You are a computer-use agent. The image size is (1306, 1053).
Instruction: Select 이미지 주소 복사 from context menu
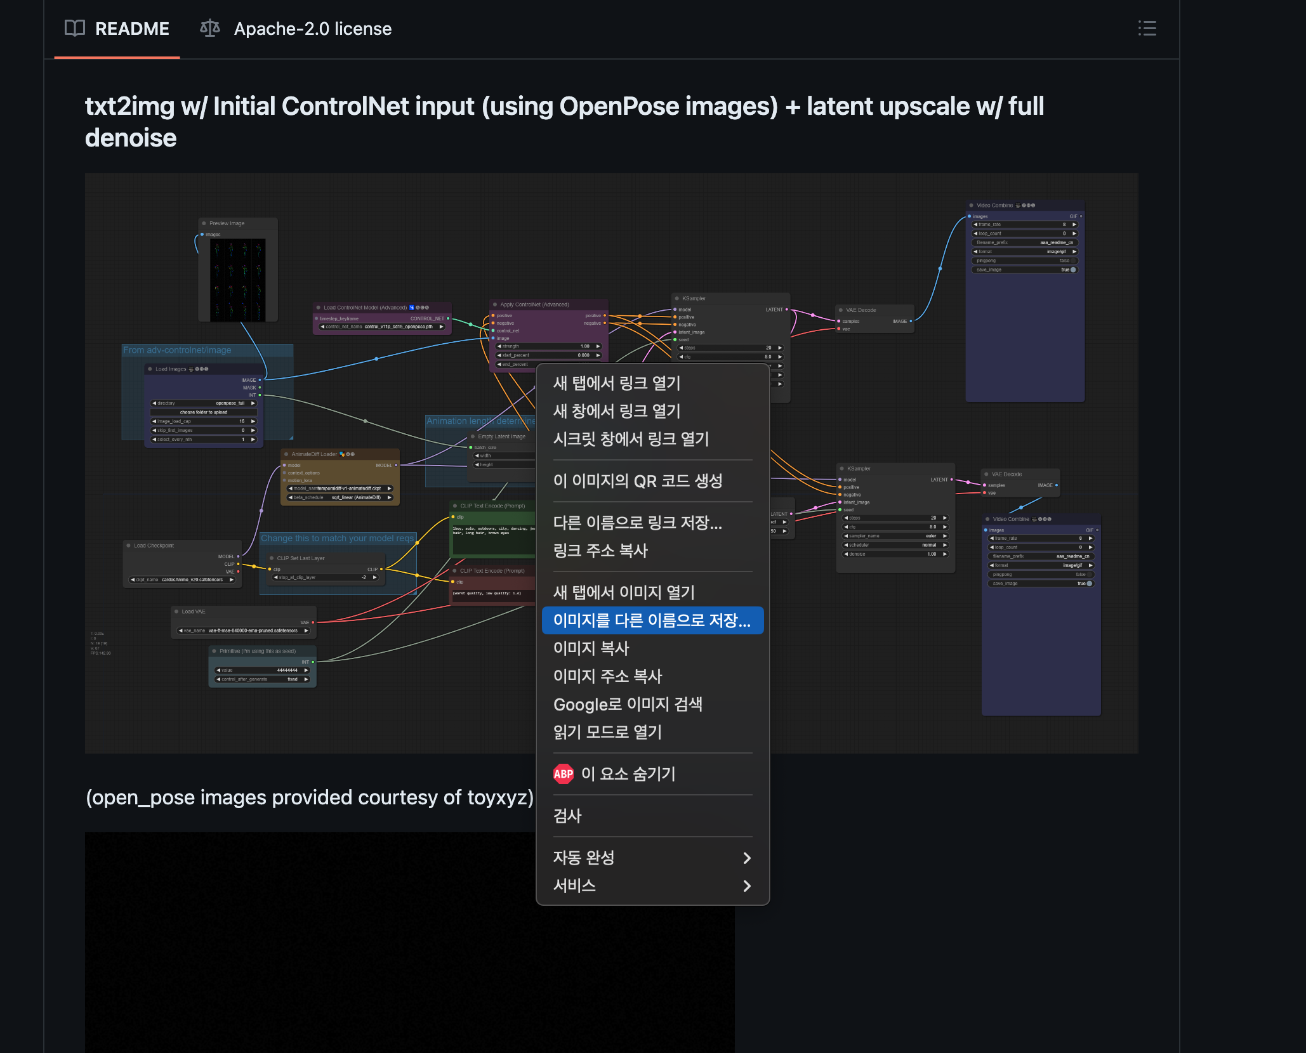(607, 676)
